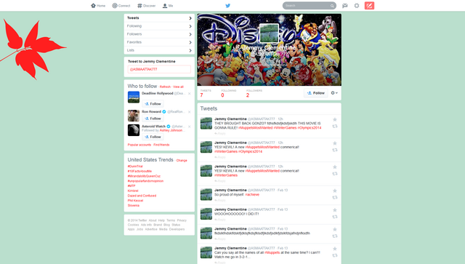Open Dazed and Confused trend
This screenshot has width=465, height=264.
[x=142, y=196]
